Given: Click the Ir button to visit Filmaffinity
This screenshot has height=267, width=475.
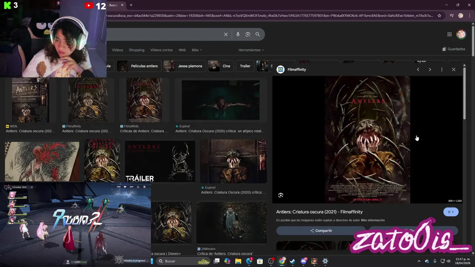Looking at the screenshot, I should [x=451, y=212].
